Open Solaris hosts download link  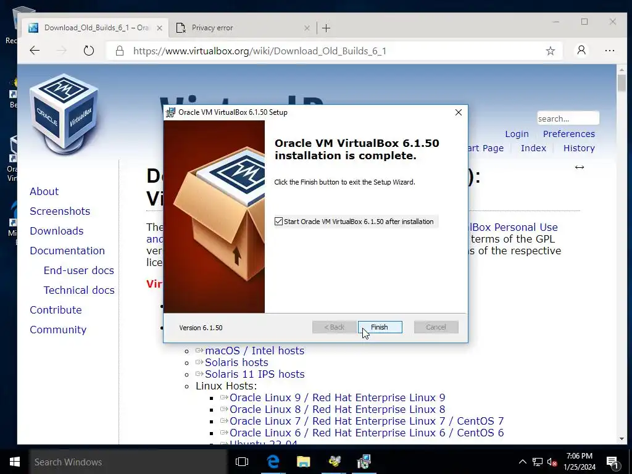coord(236,362)
